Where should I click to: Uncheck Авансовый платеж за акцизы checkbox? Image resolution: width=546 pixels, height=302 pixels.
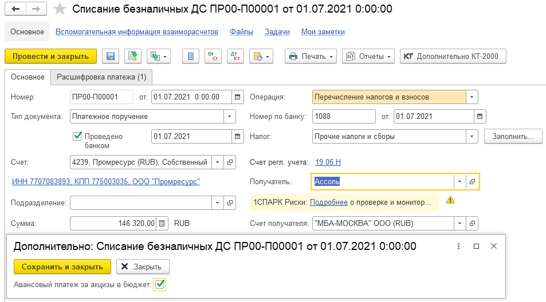[160, 284]
